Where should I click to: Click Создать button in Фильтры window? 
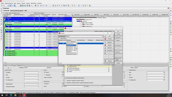tap(118, 40)
